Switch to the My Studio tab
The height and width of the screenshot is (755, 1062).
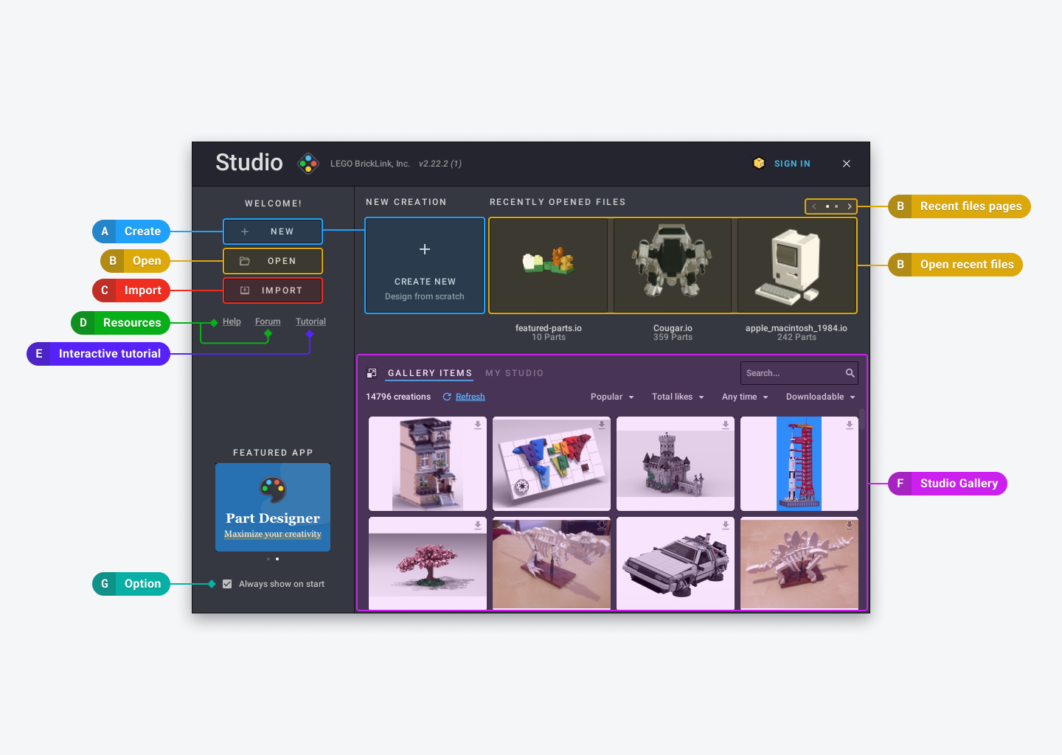514,373
